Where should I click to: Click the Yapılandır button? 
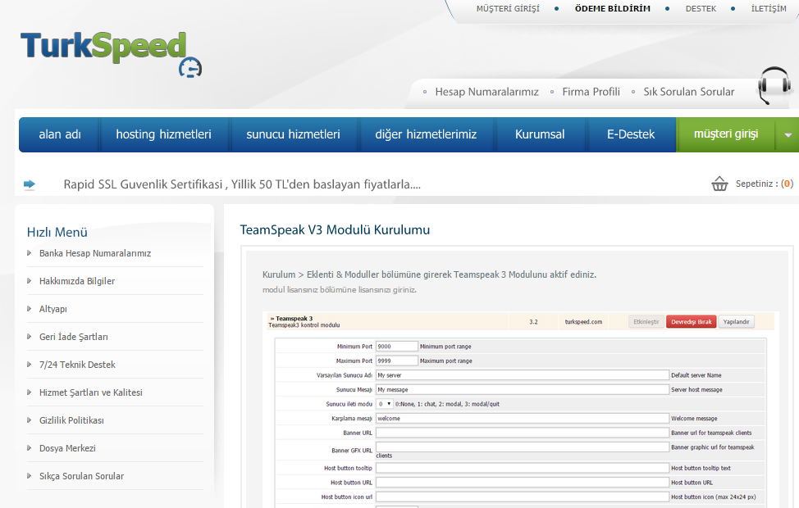[x=736, y=322]
